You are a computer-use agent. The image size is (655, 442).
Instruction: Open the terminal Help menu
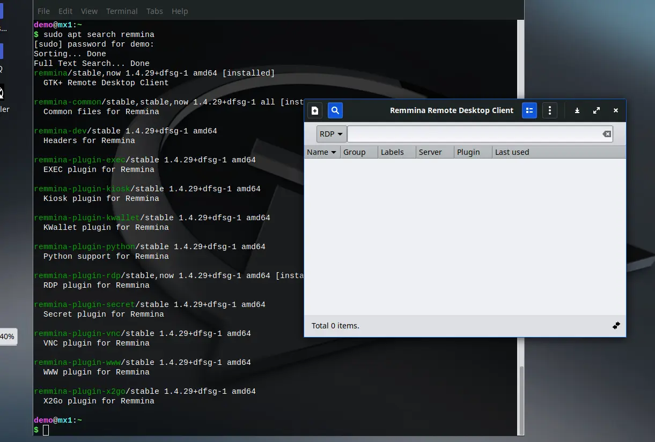[180, 11]
